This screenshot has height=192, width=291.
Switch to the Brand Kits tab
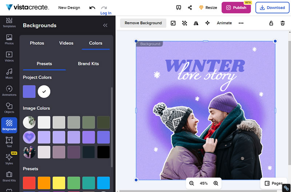pyautogui.click(x=88, y=64)
